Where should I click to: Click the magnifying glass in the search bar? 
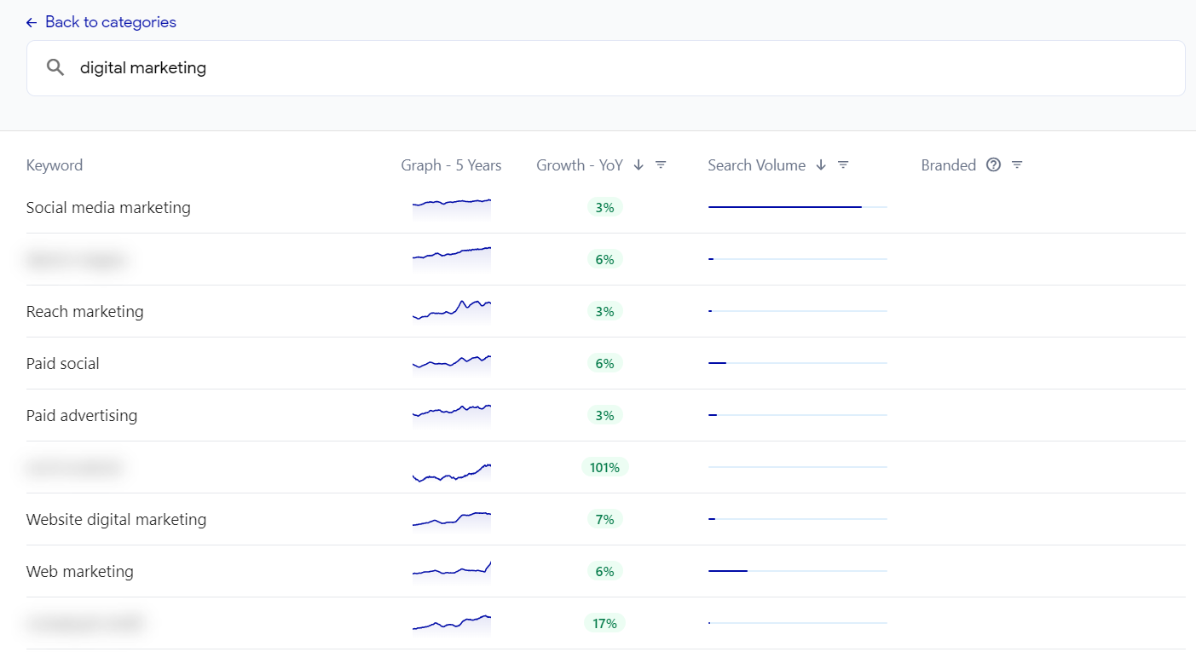coord(55,66)
